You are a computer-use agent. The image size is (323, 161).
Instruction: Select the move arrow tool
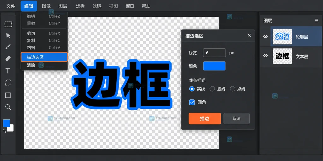(x=8, y=36)
